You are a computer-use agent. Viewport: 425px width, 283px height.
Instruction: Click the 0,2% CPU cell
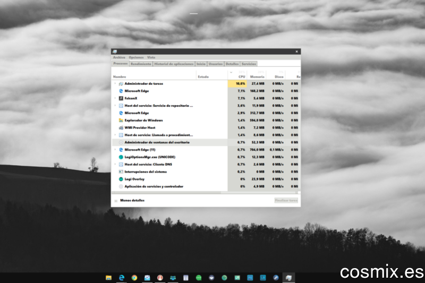pyautogui.click(x=237, y=171)
